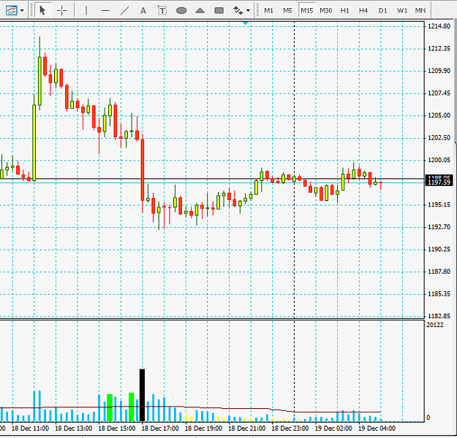
Task: Switch to H4 timeframe
Action: pos(363,11)
